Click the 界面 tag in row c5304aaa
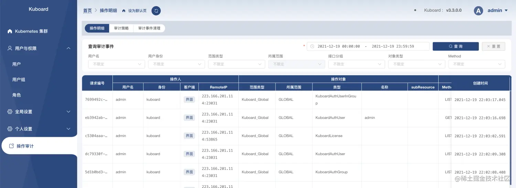Screen dimensions: 516x188 point(189,136)
